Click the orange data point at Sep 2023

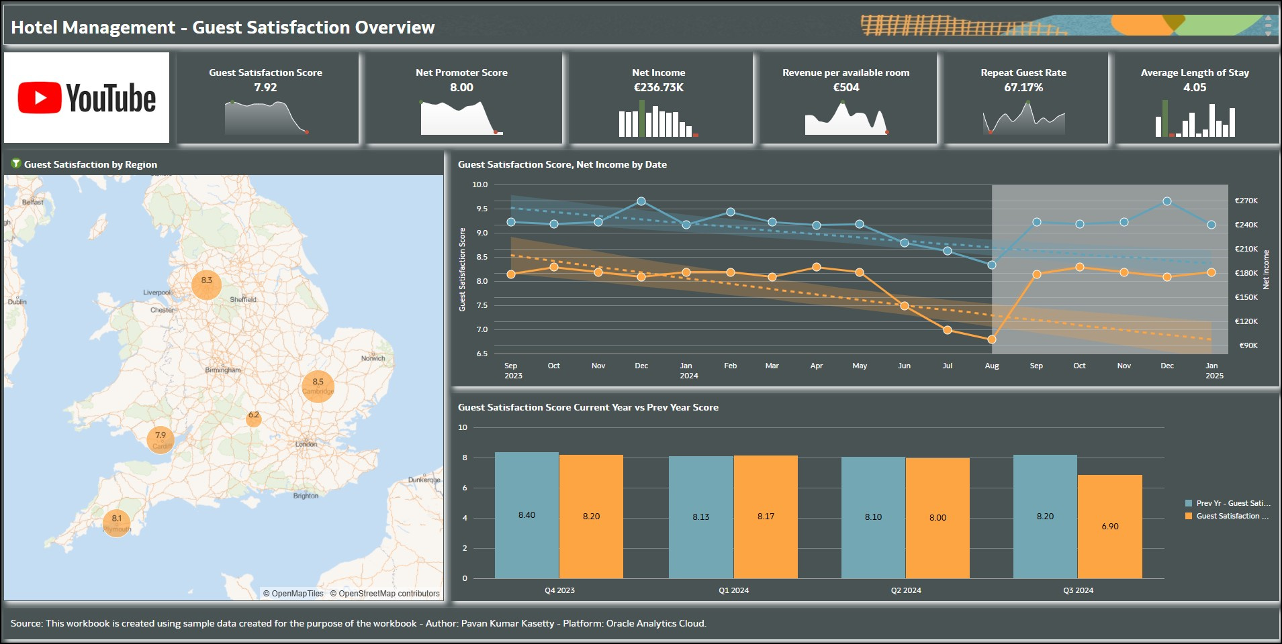pyautogui.click(x=511, y=274)
